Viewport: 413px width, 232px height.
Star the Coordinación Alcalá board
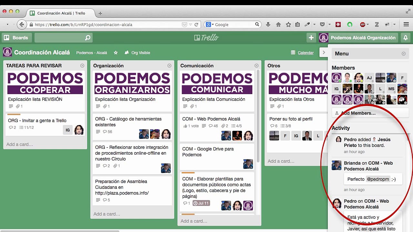pos(116,53)
